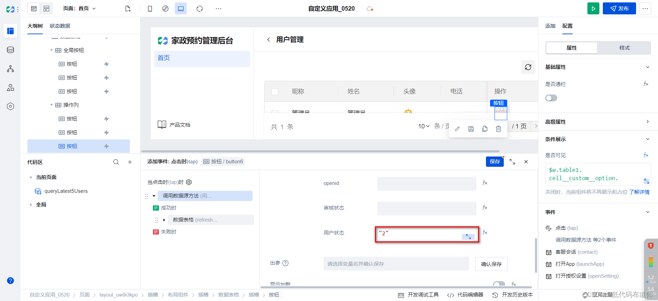Viewport: 658px width, 301px height.
Task: Click the 保存 button in event panel
Action: [495, 162]
